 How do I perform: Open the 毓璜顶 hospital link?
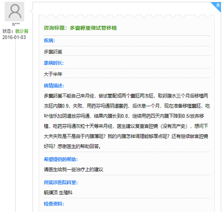point(50,193)
